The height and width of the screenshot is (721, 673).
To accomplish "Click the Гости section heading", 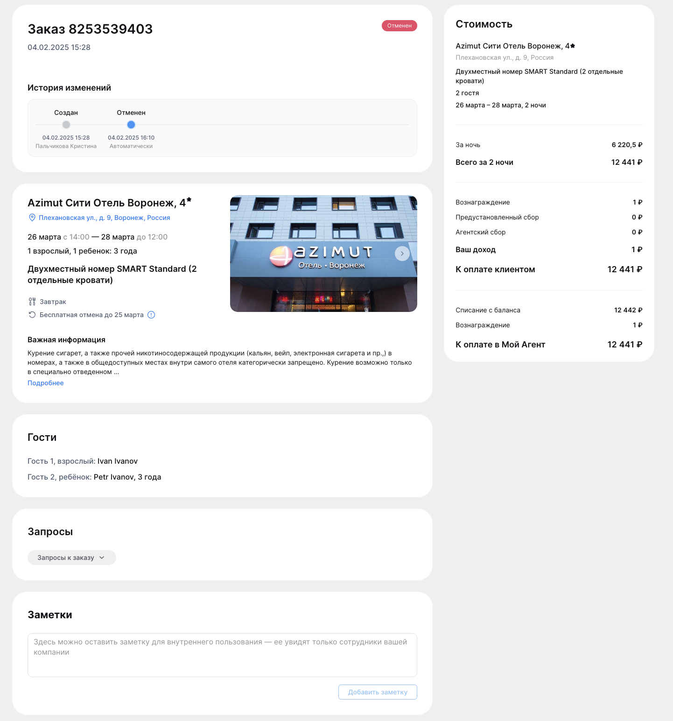I will pyautogui.click(x=42, y=438).
